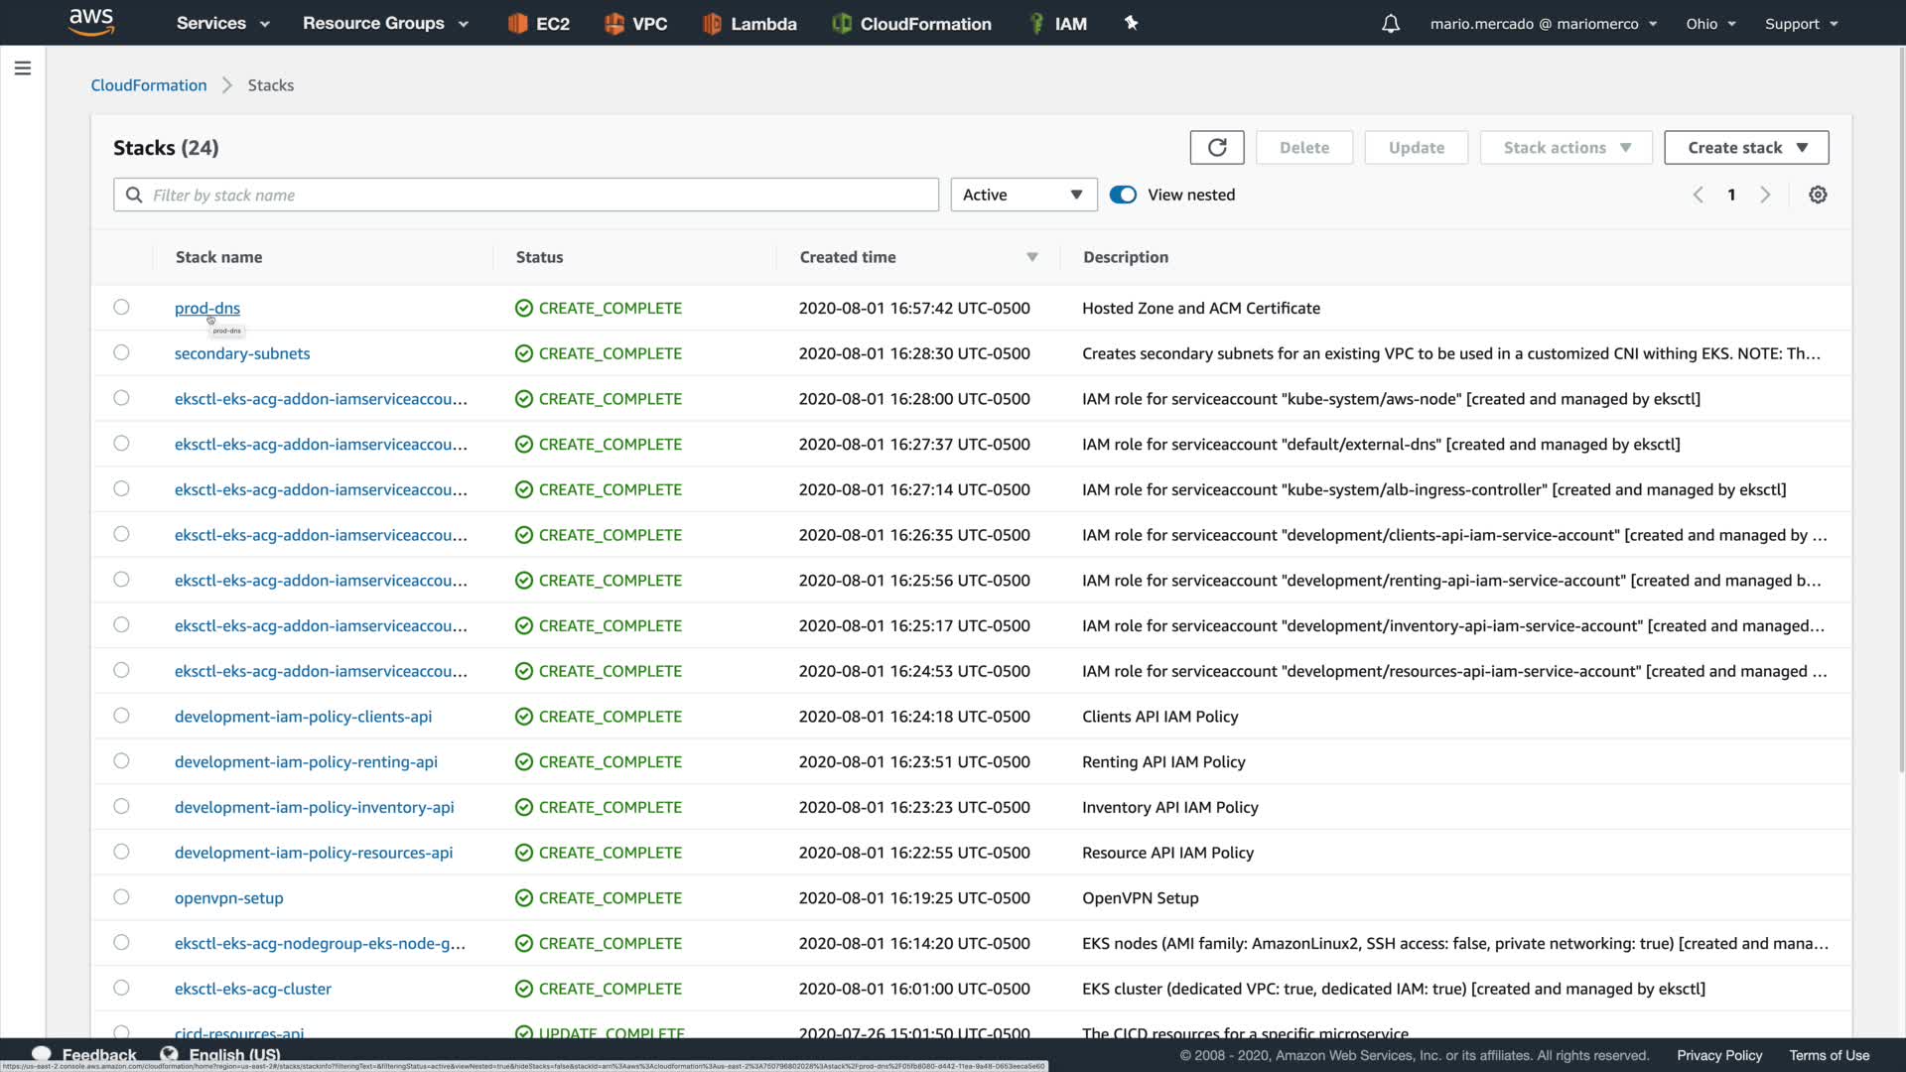1906x1072 pixels.
Task: Click the refresh stacks icon button
Action: click(1217, 148)
